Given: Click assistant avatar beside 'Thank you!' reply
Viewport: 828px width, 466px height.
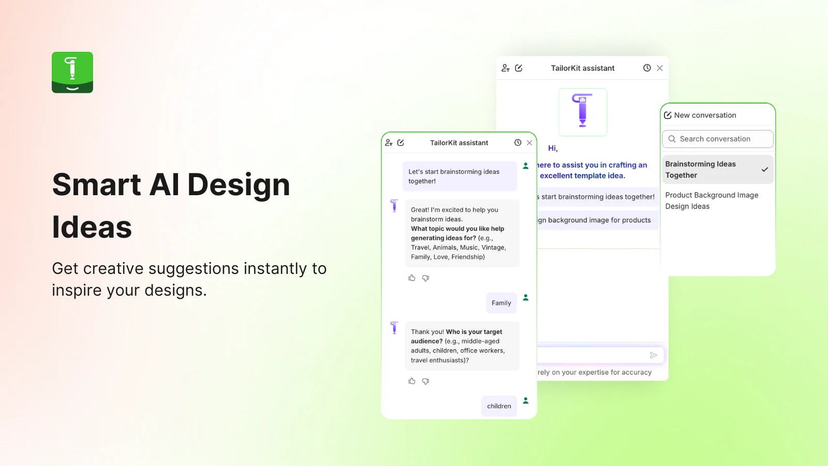Looking at the screenshot, I should tap(394, 328).
